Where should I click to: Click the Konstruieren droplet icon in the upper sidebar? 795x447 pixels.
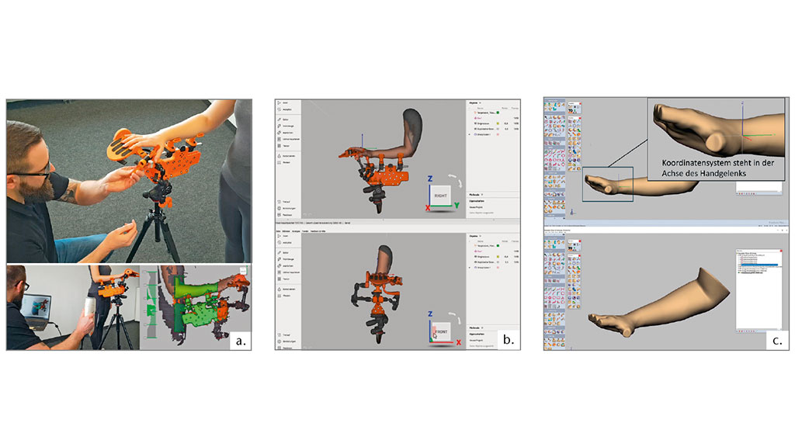279,156
